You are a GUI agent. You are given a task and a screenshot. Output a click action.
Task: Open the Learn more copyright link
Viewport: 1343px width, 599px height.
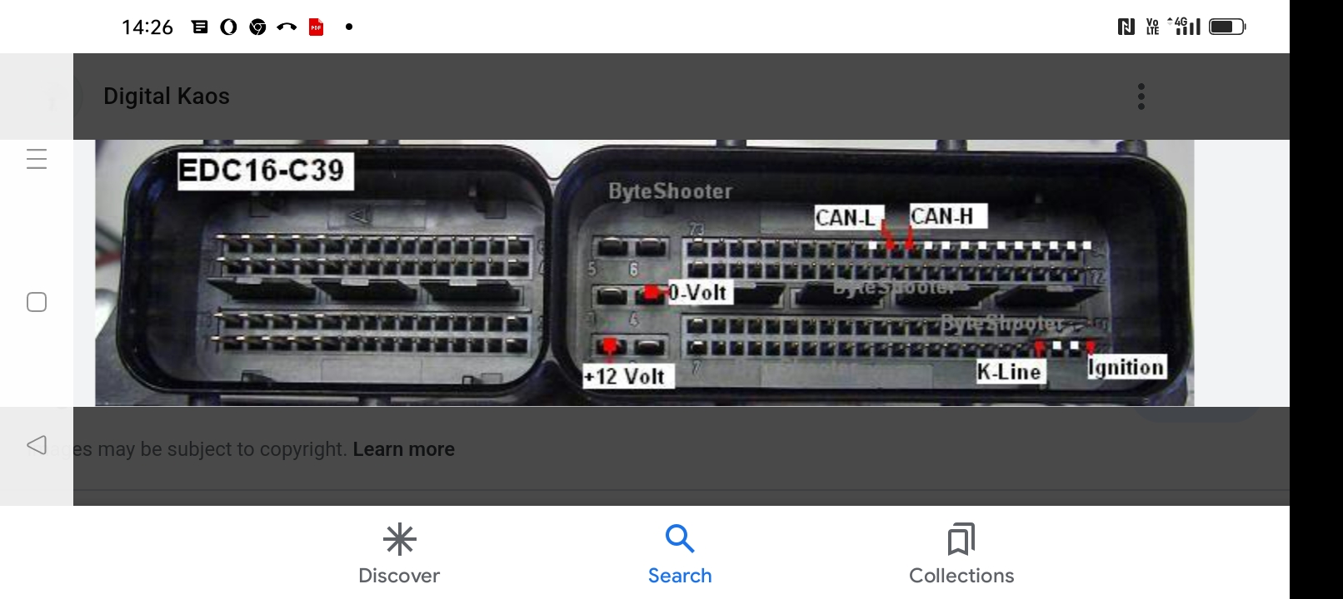[404, 449]
